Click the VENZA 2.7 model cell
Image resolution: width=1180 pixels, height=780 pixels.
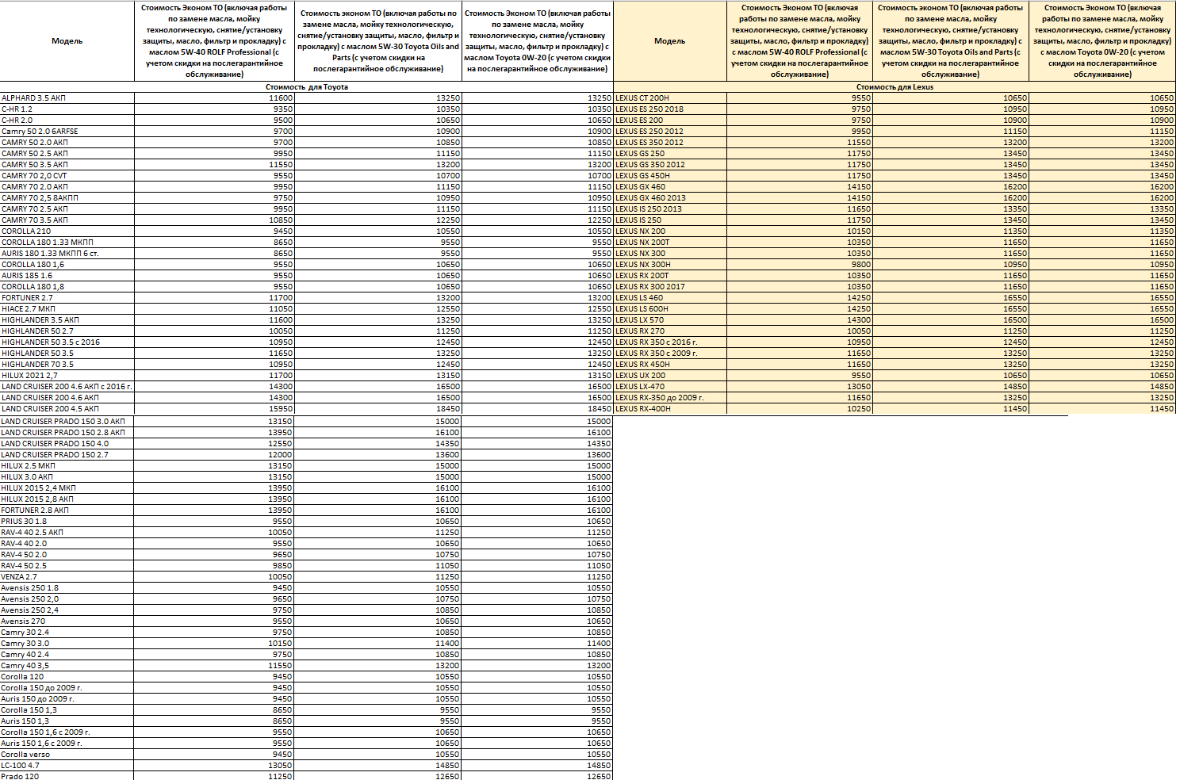point(67,577)
